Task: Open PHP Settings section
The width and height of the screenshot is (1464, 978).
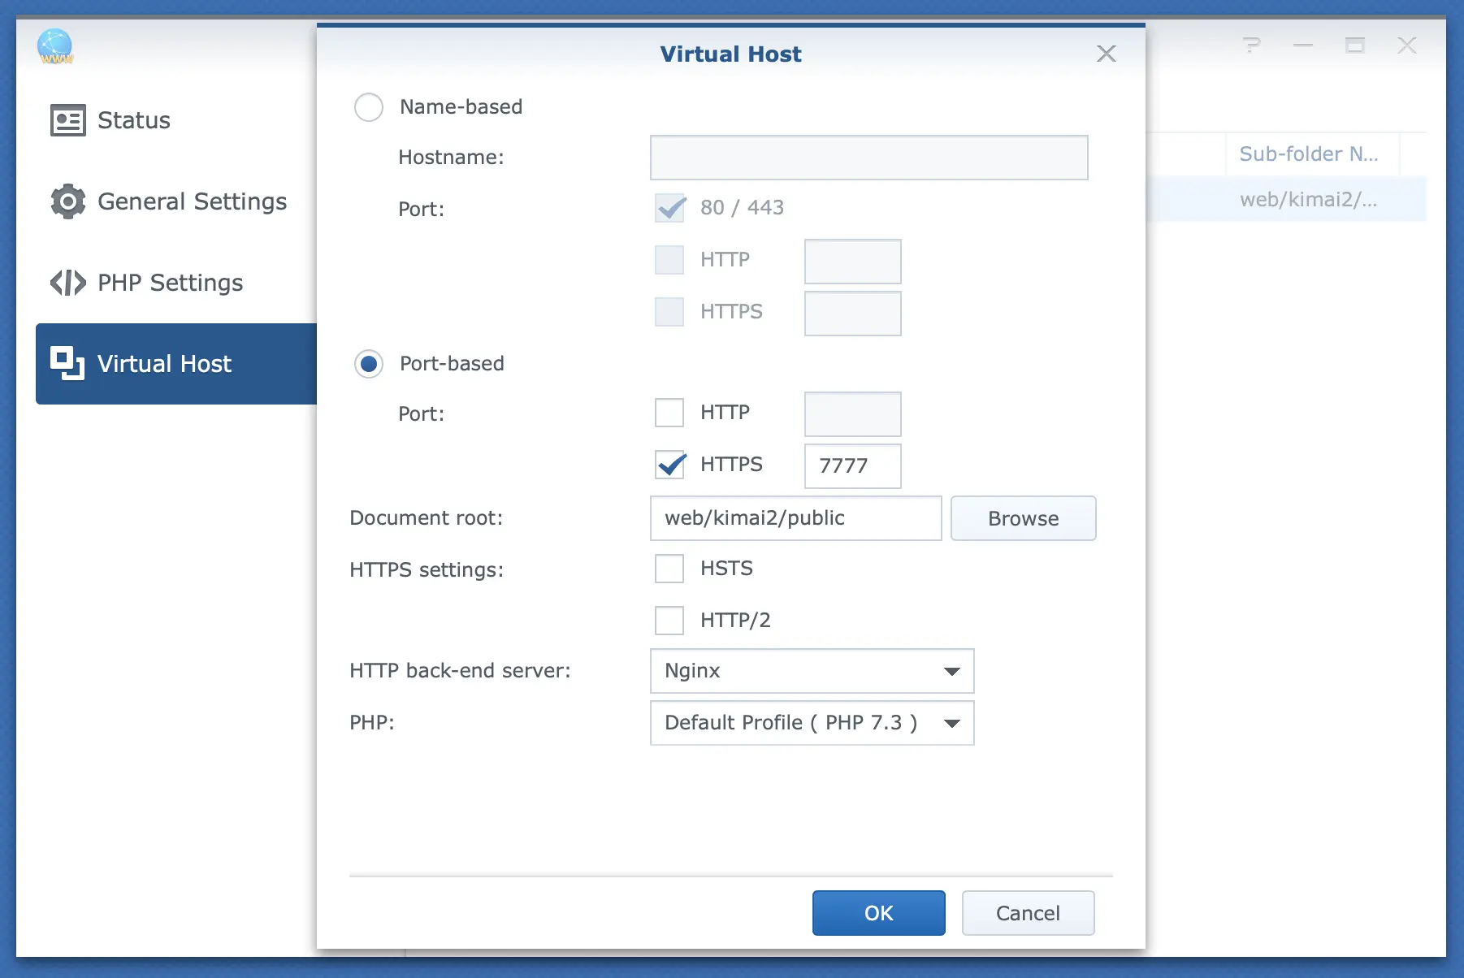Action: [176, 283]
